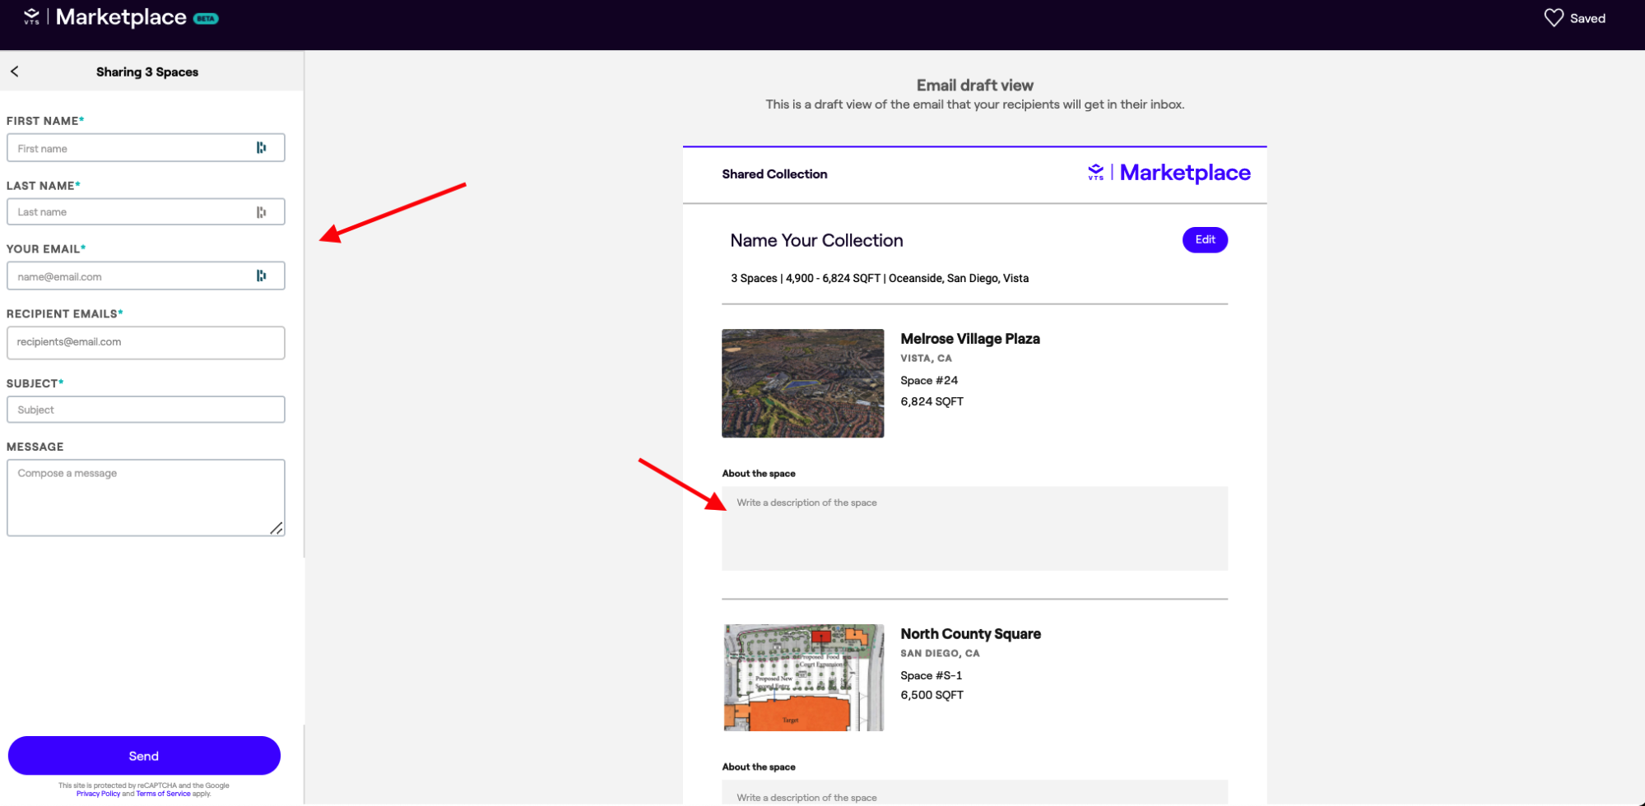Screen dimensions: 1645x806
Task: Click the 6,500 SQFT text
Action: pos(932,696)
